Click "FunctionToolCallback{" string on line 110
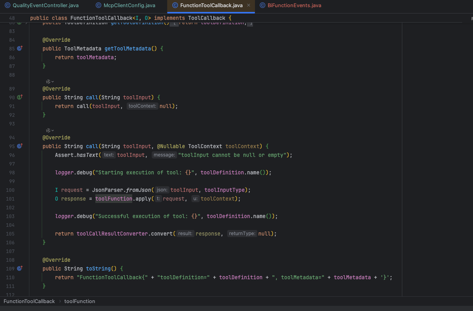This screenshot has height=311, width=473. pyautogui.click(x=112, y=278)
